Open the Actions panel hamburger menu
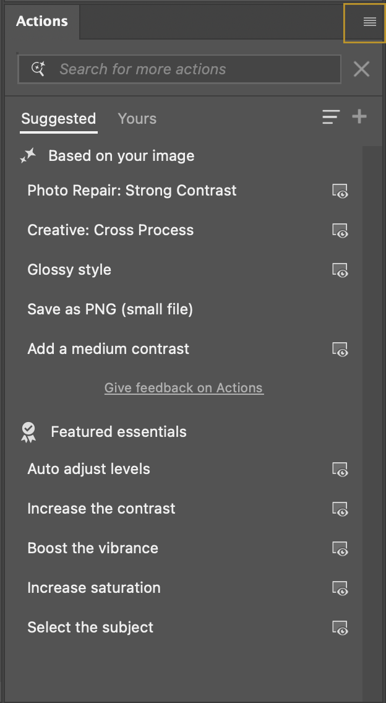This screenshot has width=386, height=703. [x=369, y=22]
